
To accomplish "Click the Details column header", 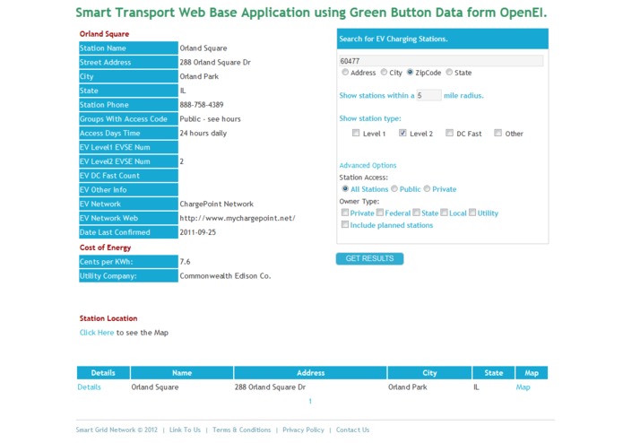I will point(103,373).
